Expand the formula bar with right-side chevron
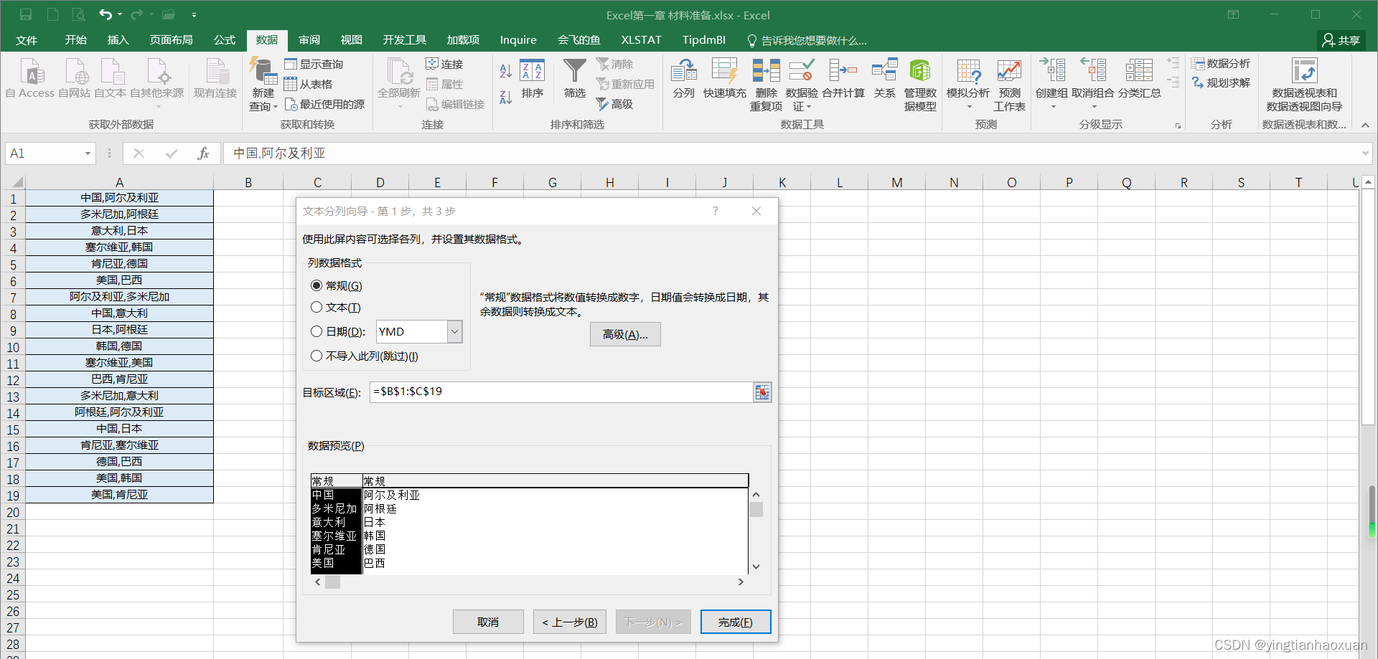Viewport: 1378px width, 659px height. point(1365,153)
